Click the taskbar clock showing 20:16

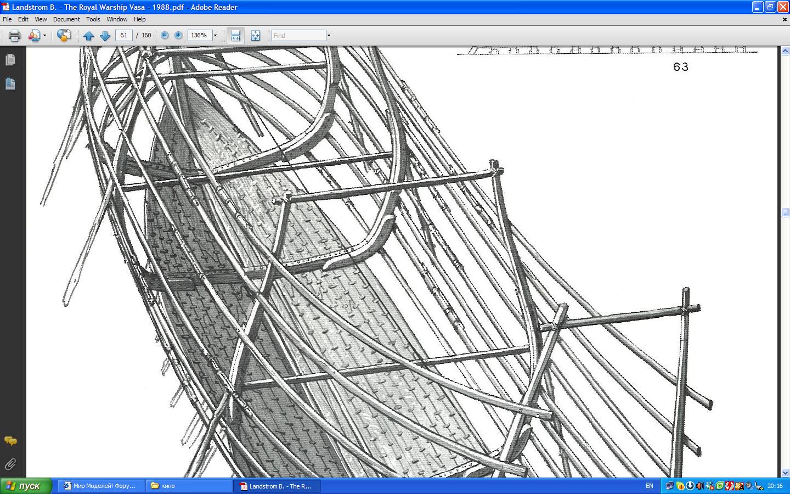pos(775,486)
